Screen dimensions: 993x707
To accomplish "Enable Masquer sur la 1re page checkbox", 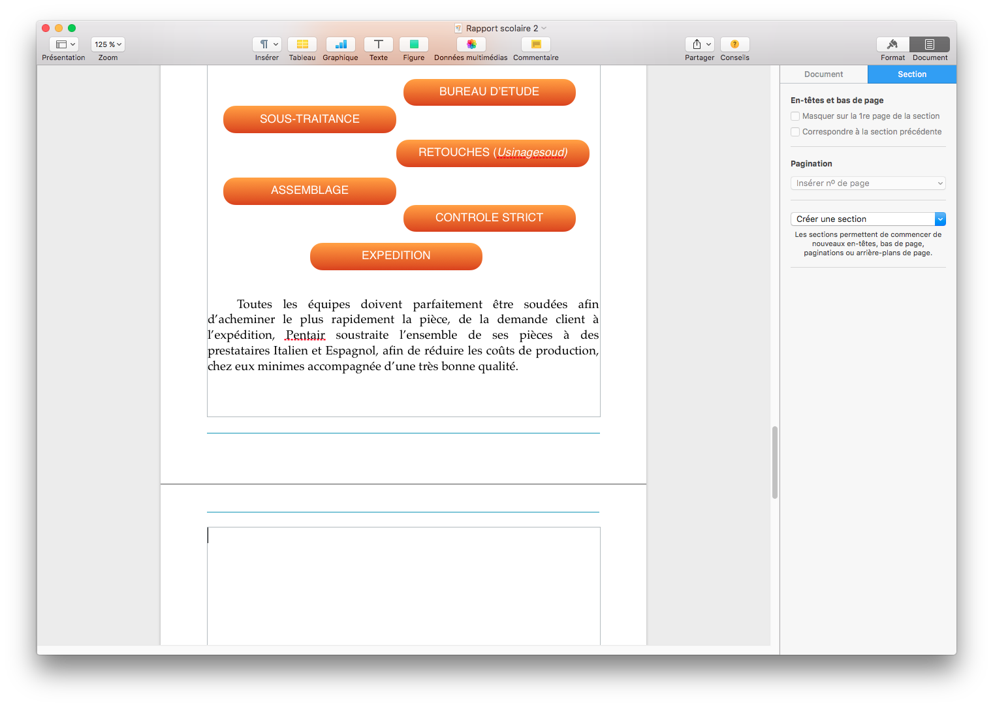I will tap(795, 116).
